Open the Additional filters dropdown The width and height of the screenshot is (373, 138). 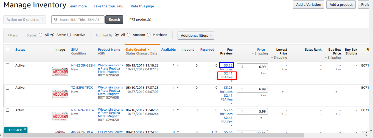tap(196, 35)
